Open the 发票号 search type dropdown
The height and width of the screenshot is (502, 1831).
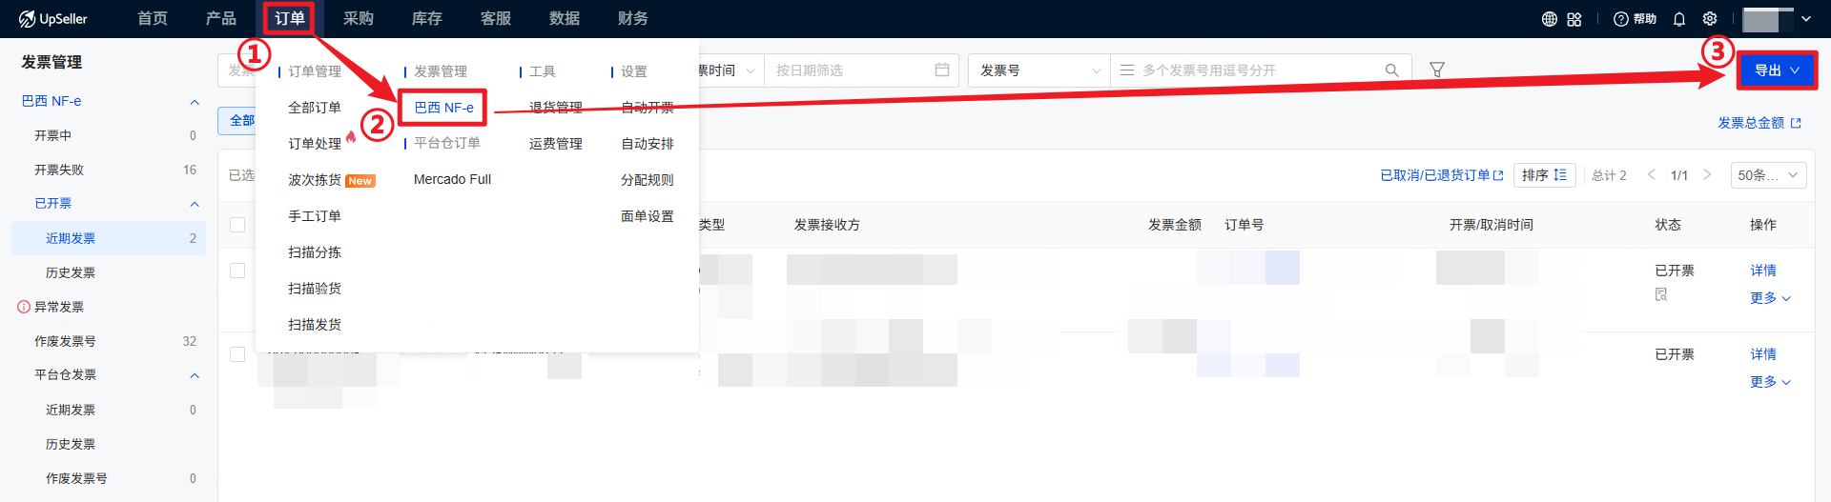click(1039, 70)
